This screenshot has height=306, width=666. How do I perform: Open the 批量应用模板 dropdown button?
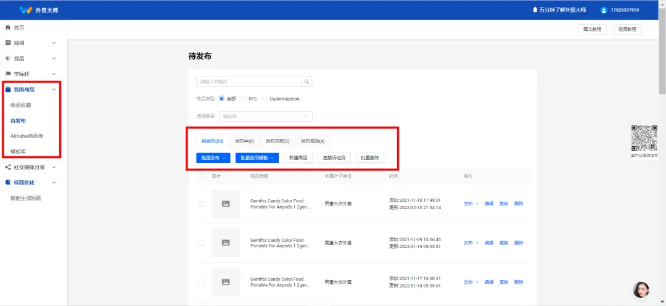[x=257, y=158]
